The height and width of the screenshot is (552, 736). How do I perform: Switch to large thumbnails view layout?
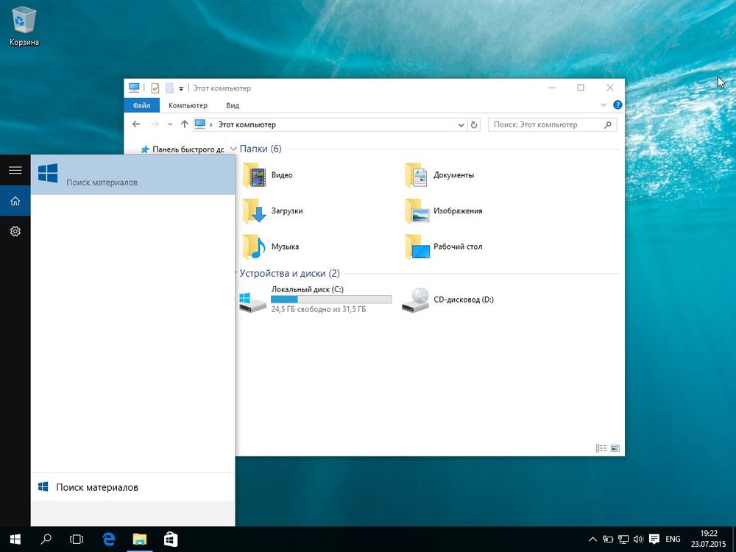[615, 447]
